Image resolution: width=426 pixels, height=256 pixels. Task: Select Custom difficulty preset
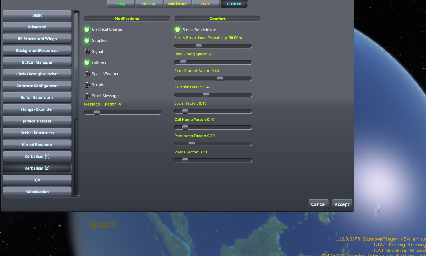pyautogui.click(x=234, y=4)
